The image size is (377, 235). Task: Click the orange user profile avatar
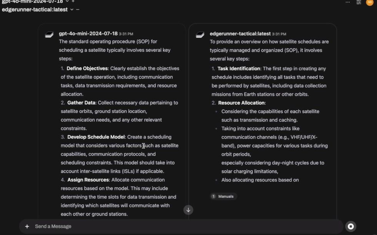[x=369, y=2]
